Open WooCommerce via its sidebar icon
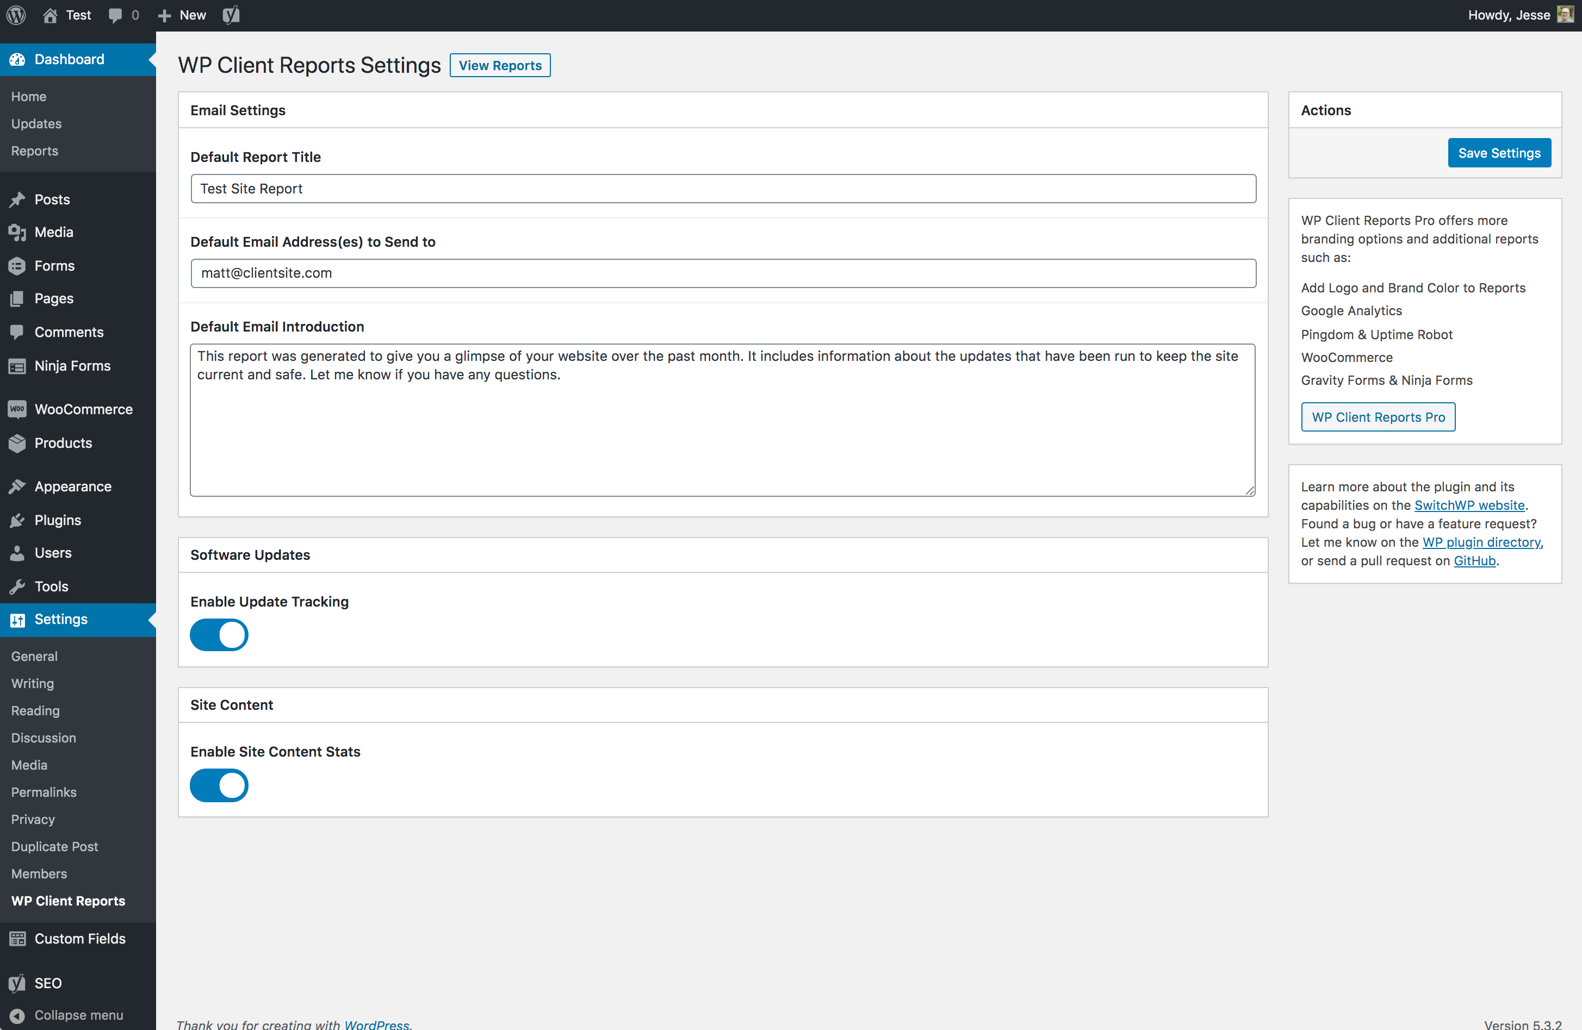The image size is (1582, 1030). click(18, 409)
